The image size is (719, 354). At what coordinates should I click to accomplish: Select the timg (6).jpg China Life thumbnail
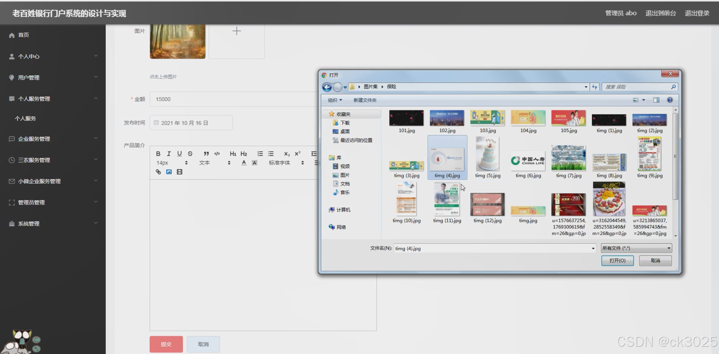[528, 161]
